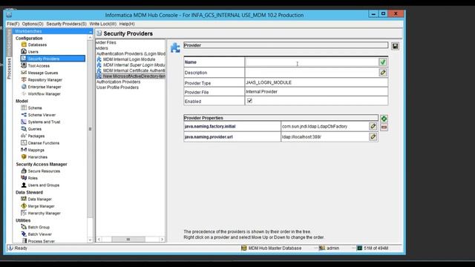Click the Name input field
Image resolution: width=475 pixels, height=267 pixels.
312,62
